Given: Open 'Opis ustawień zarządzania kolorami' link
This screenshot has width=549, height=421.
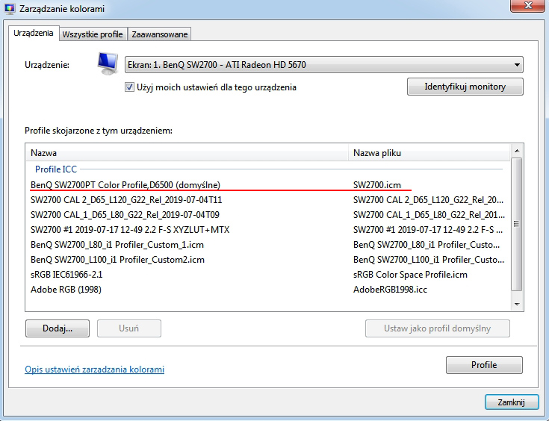Looking at the screenshot, I should point(95,369).
